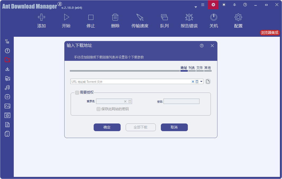The width and height of the screenshot is (282, 179).
Task: Select the zip archive sidebar icon
Action: pyautogui.click(x=7, y=134)
